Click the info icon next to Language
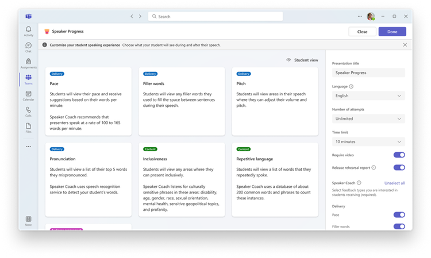 351,86
